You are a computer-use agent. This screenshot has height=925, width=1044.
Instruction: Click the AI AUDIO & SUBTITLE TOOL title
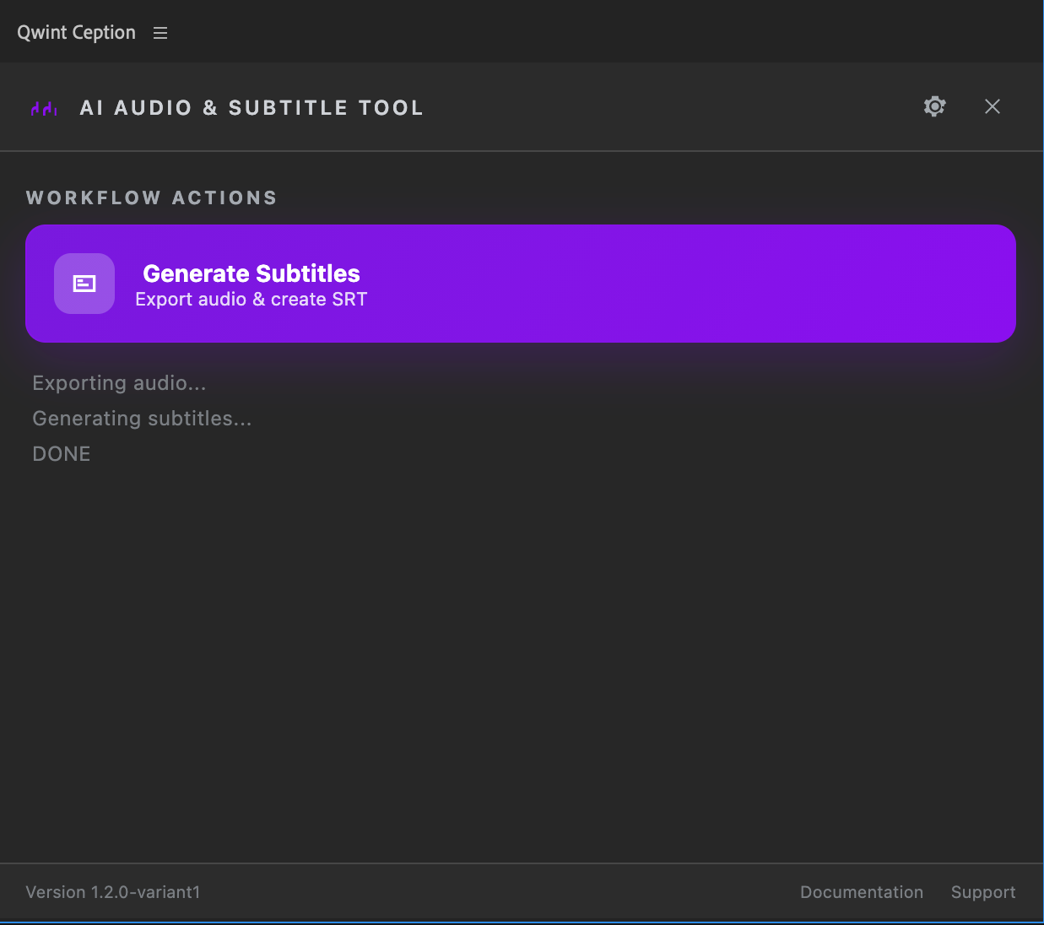coord(252,107)
